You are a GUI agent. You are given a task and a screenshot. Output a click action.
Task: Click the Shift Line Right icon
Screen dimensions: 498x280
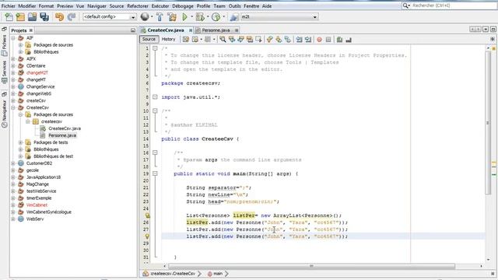point(308,40)
